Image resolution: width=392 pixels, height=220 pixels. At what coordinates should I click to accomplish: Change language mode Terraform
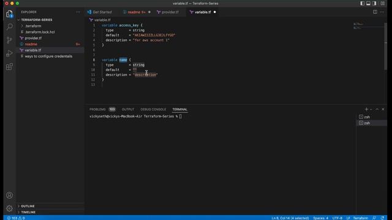tap(360, 218)
